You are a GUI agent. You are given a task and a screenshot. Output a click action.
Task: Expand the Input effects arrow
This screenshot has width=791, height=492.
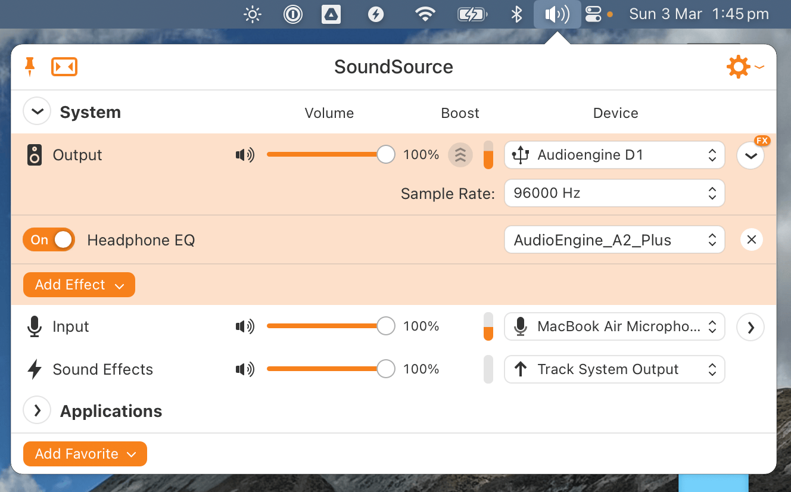750,326
